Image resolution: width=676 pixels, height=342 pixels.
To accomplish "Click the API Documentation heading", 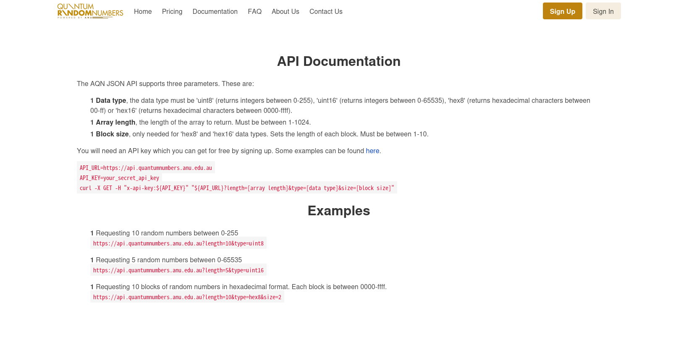I will [x=338, y=61].
